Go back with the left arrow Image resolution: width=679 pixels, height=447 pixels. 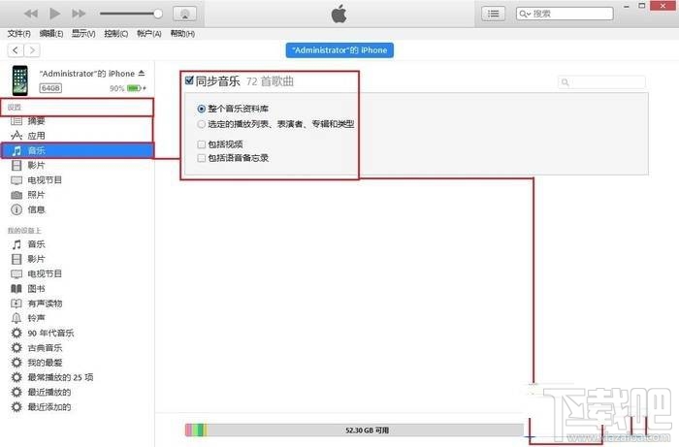click(x=16, y=50)
